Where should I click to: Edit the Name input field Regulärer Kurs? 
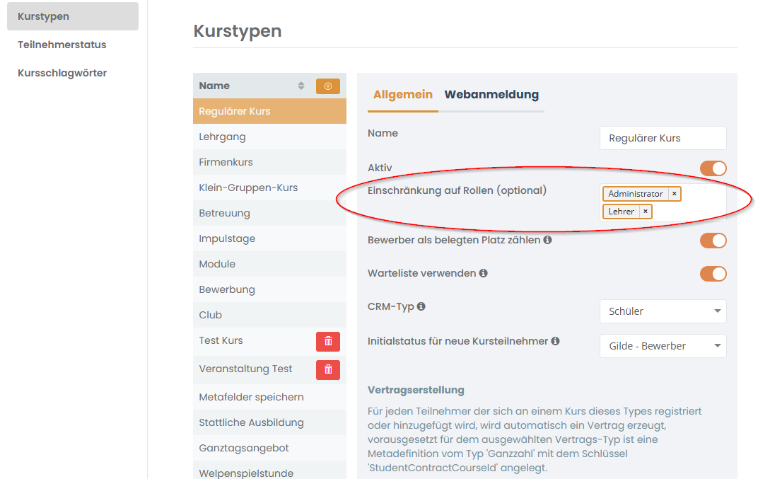(x=663, y=138)
